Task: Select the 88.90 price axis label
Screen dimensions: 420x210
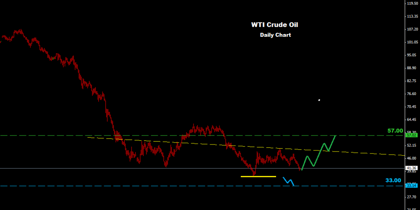Action: (412, 68)
